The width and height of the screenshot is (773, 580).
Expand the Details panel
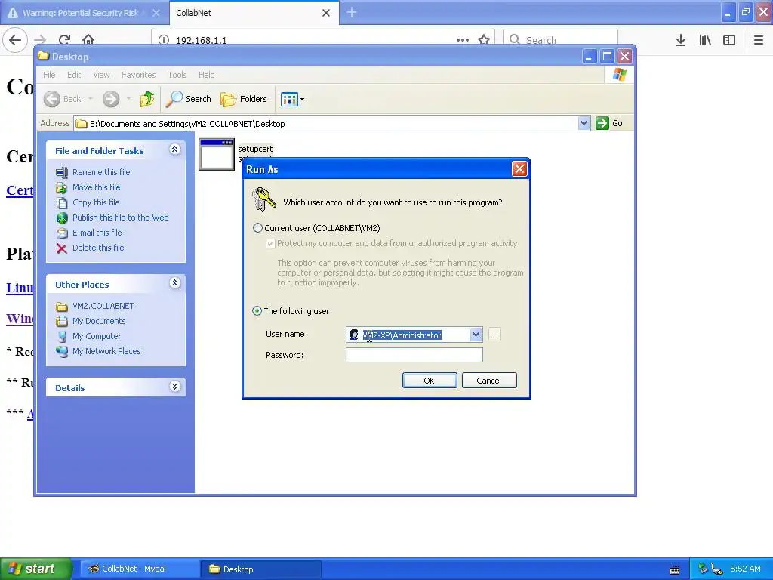coord(174,386)
